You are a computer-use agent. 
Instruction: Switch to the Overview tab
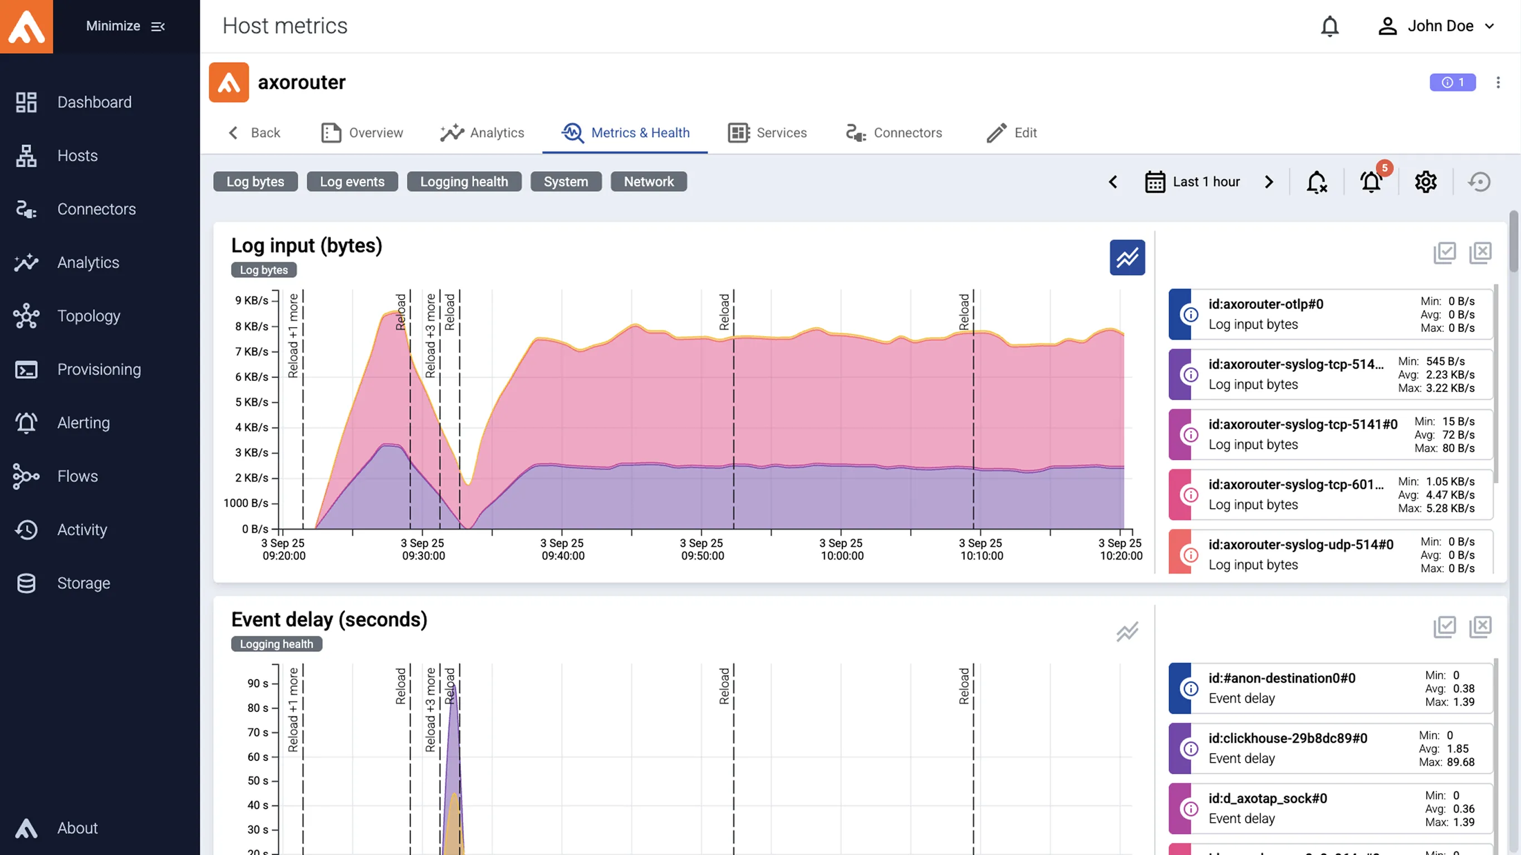tap(362, 133)
